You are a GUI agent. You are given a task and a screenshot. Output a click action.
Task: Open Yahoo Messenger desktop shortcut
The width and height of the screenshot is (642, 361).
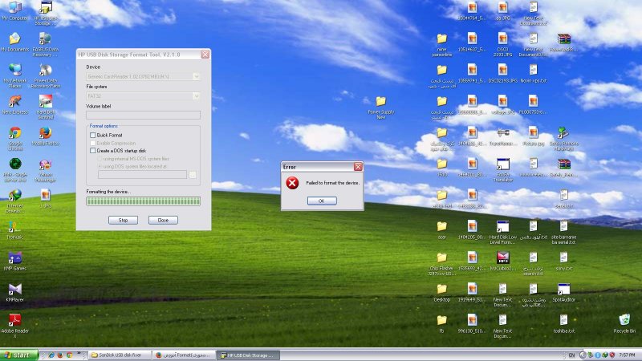pyautogui.click(x=46, y=170)
